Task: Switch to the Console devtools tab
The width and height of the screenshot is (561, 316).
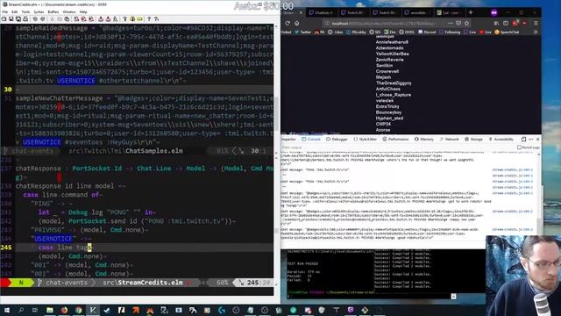Action: click(311, 139)
